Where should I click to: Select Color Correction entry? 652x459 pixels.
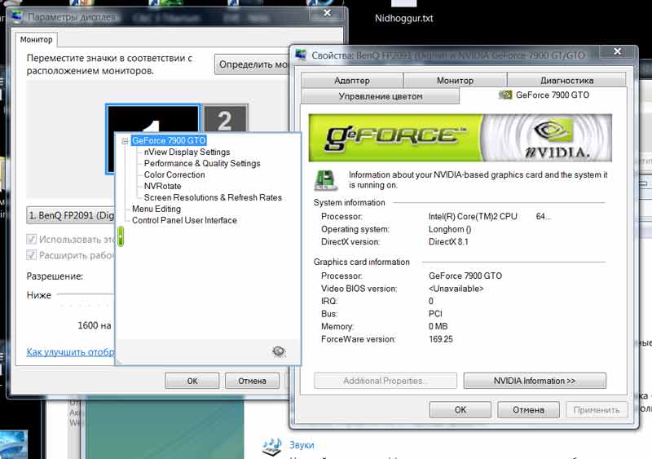[x=174, y=174]
